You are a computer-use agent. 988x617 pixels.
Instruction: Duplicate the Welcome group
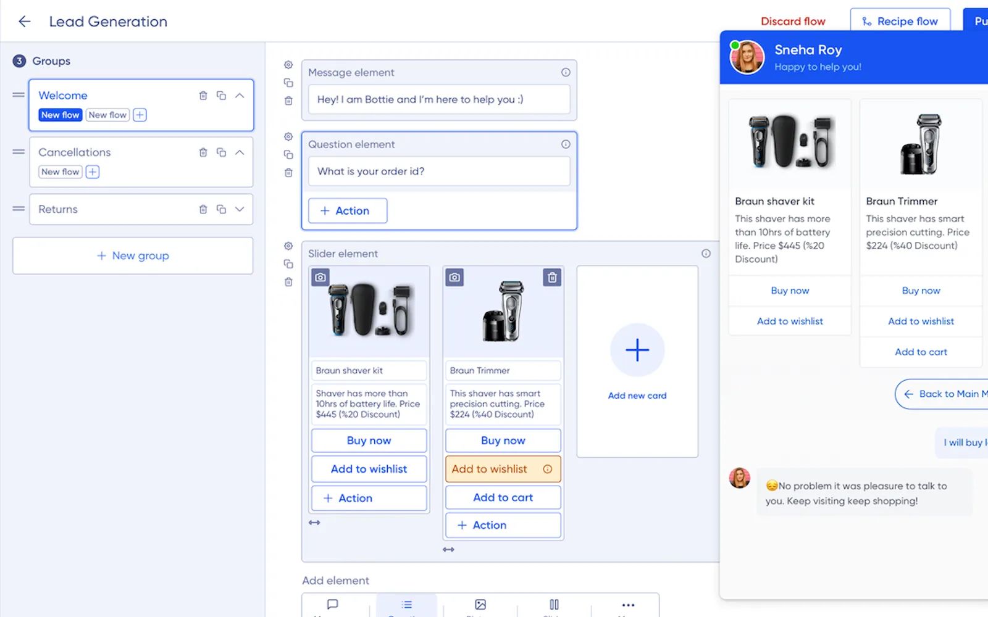pos(221,96)
